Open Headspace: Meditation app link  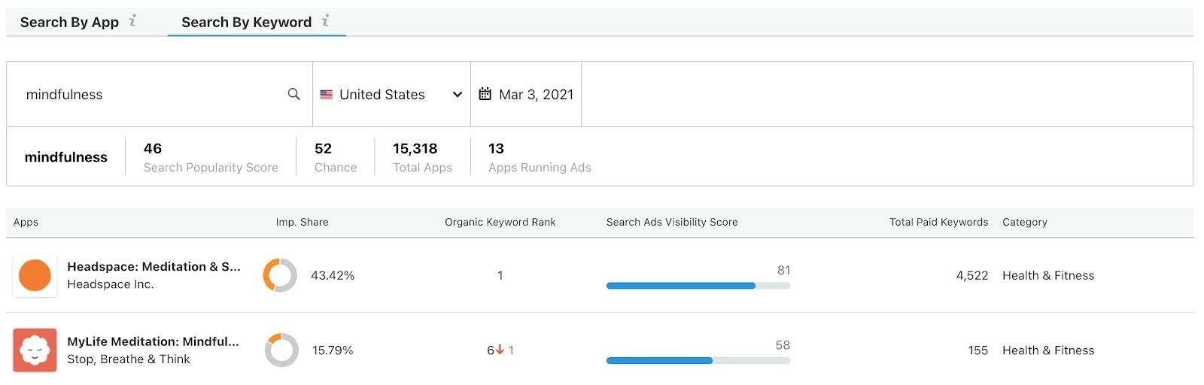click(154, 267)
